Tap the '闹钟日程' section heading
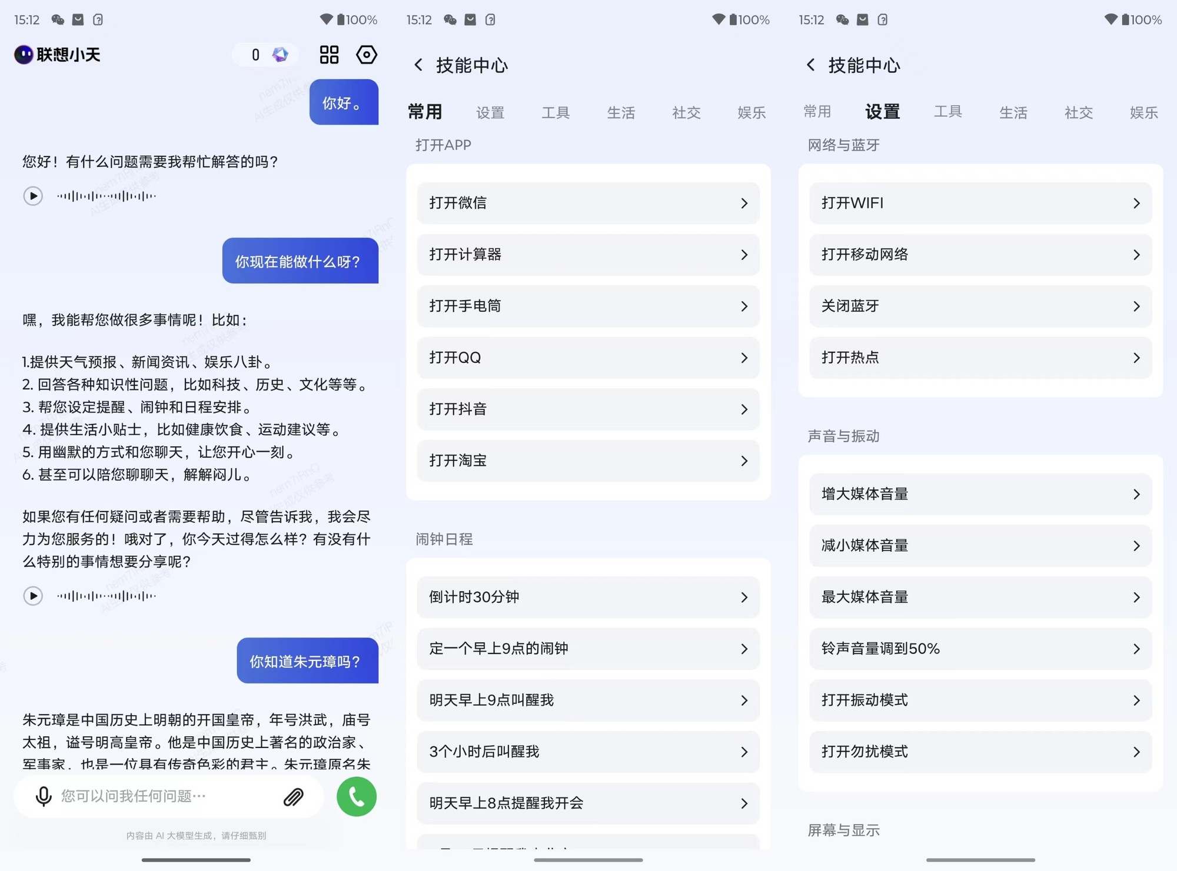Screen dimensions: 1177x871 444,539
